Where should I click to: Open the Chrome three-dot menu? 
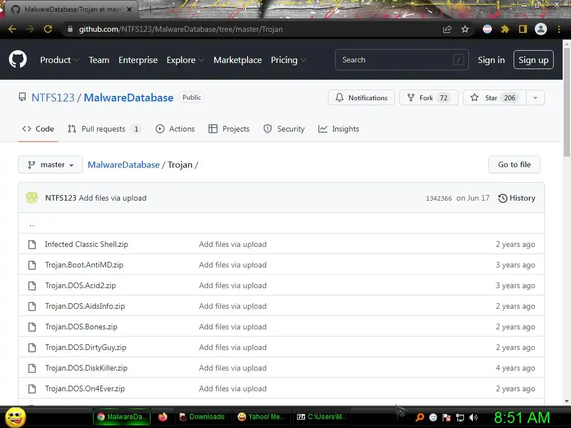click(x=559, y=29)
